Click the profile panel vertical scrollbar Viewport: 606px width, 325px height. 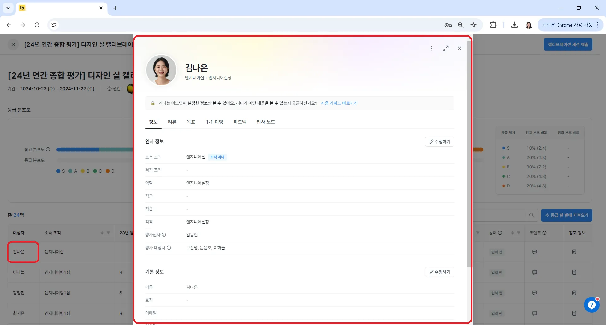pos(469,155)
